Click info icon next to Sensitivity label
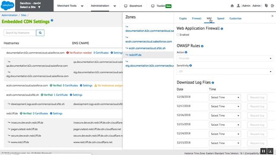The height and width of the screenshot is (155, 276). pos(191,65)
